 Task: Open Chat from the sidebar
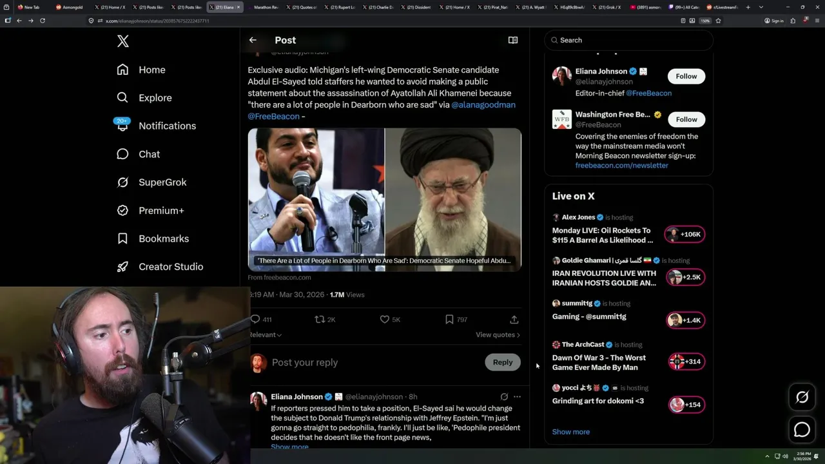[x=139, y=154]
